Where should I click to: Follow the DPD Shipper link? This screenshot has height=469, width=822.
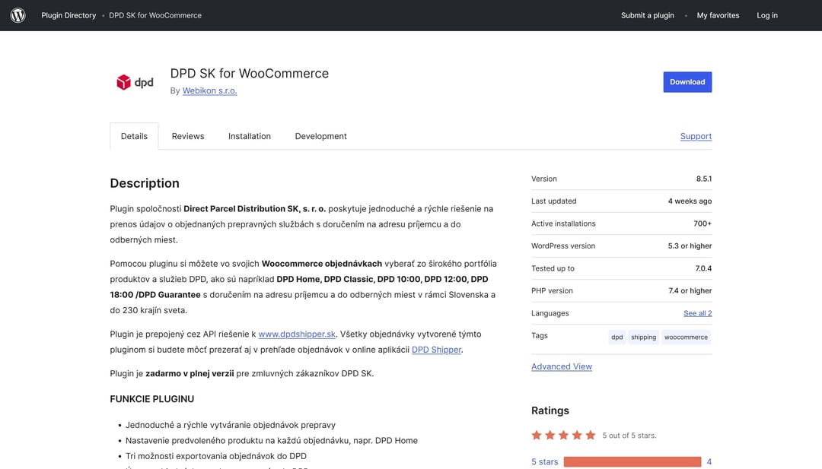[x=436, y=350]
